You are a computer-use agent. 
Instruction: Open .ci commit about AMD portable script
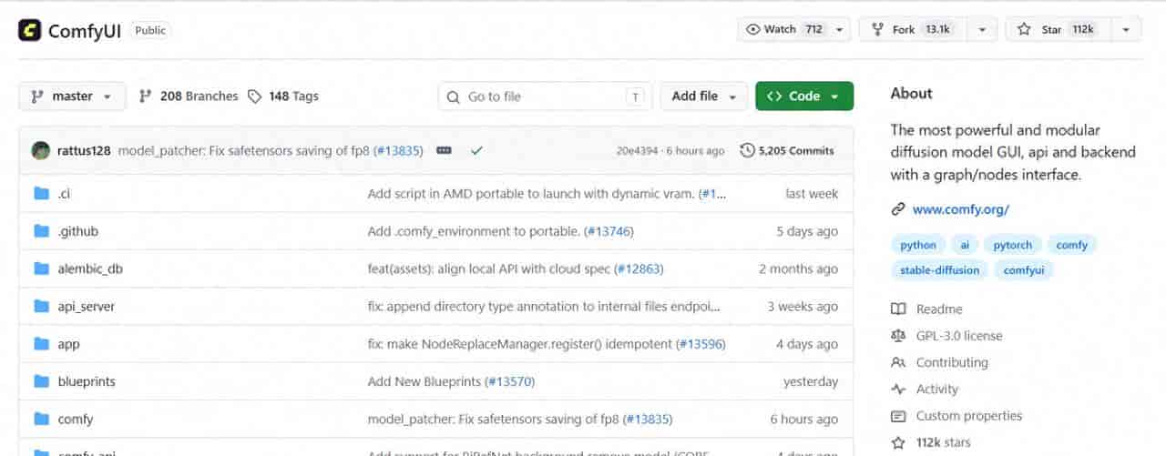531,193
